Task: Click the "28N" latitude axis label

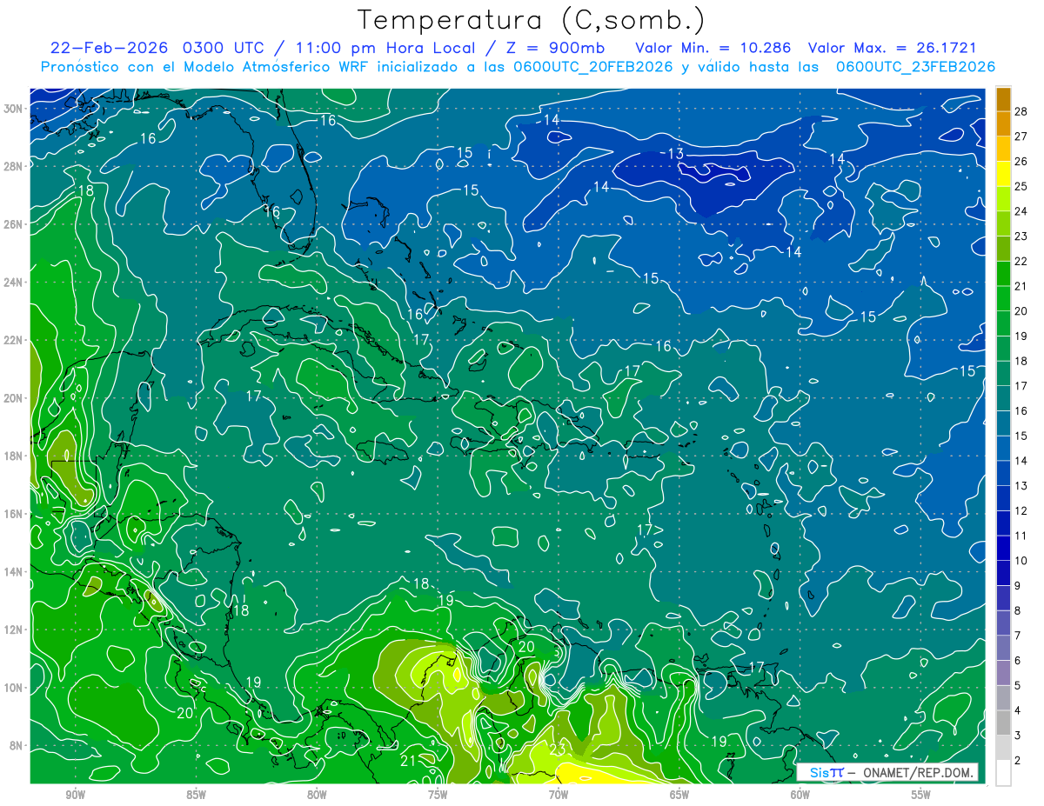Action: click(13, 166)
